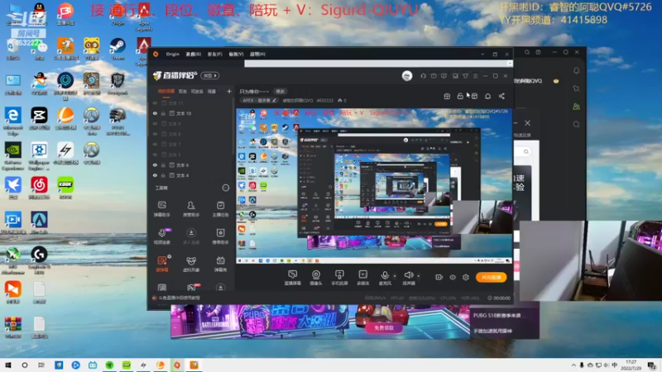The image size is (662, 372).
Task: Open notifications bell in streaming assistant
Action: [x=487, y=96]
